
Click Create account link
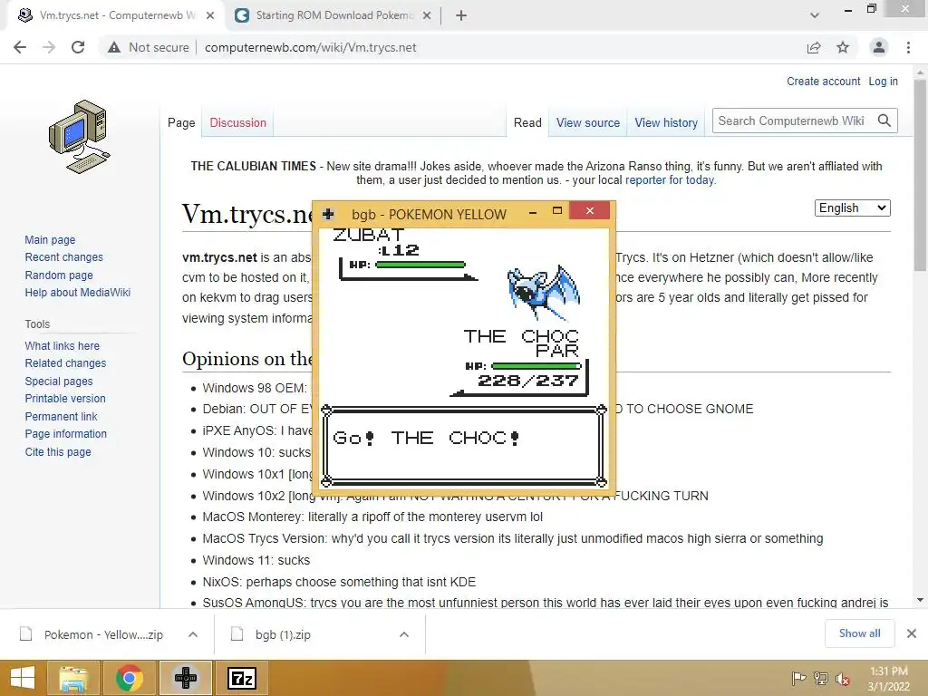pyautogui.click(x=823, y=81)
